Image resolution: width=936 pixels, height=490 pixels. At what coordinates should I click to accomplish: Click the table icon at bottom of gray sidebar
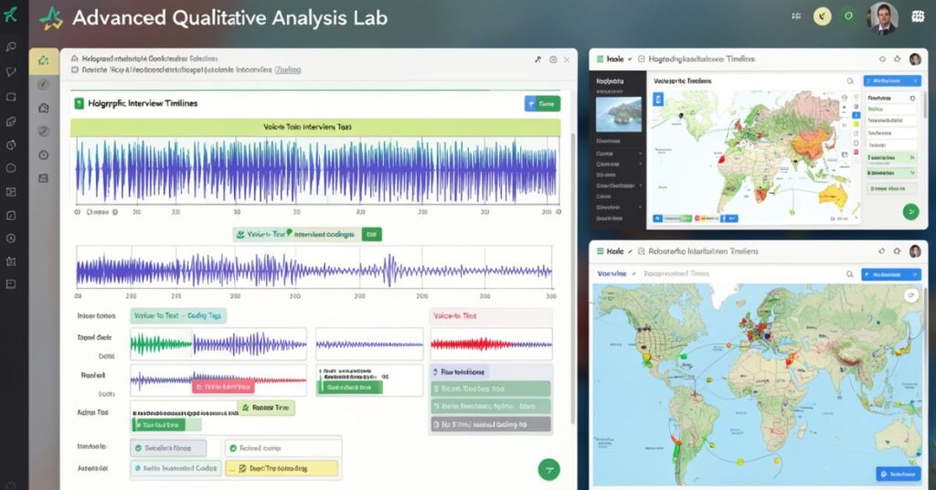tap(44, 178)
